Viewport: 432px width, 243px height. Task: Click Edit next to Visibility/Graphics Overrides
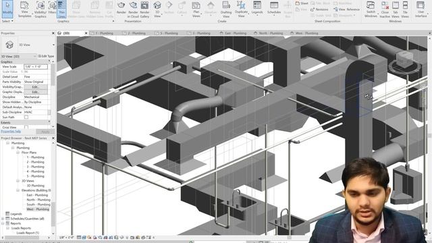click(x=36, y=87)
